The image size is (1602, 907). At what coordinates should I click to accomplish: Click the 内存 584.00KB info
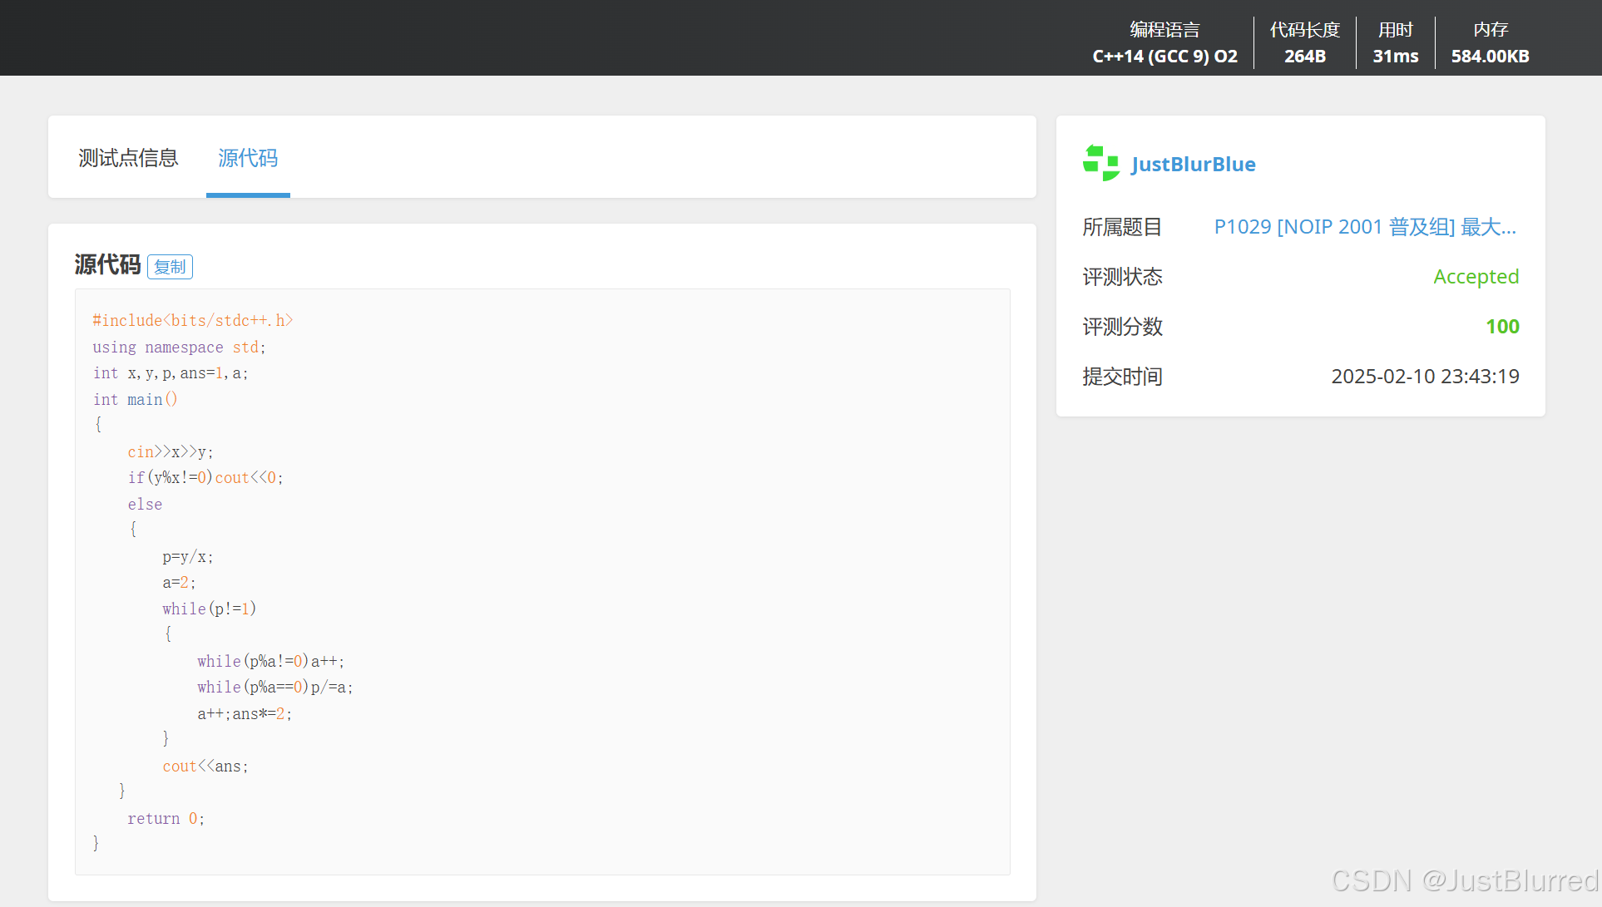[1490, 43]
